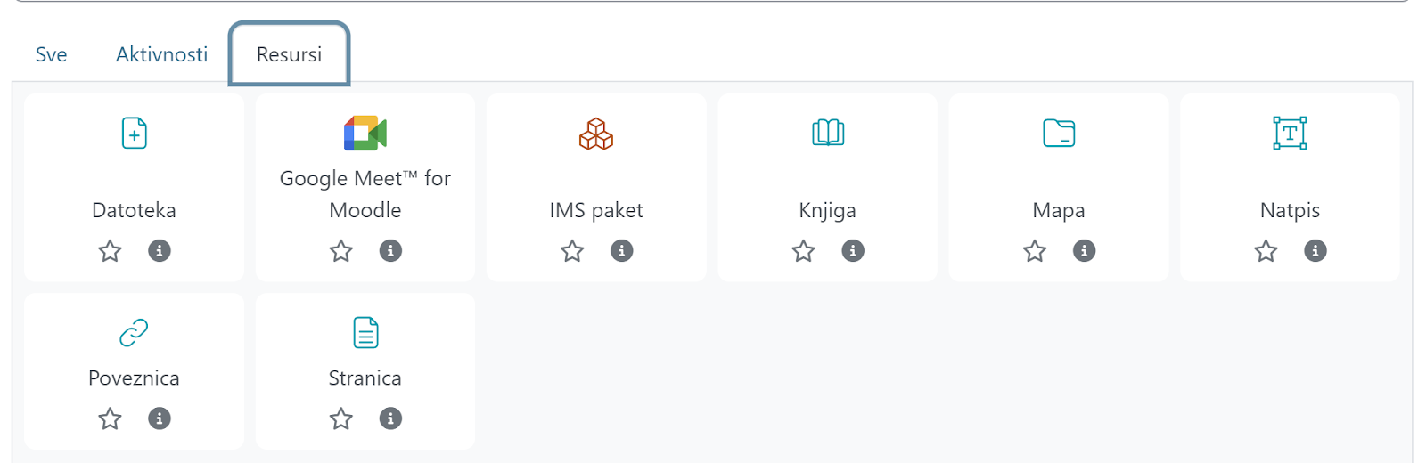The width and height of the screenshot is (1426, 463).
Task: Open the Knjiga book icon
Action: (x=828, y=134)
